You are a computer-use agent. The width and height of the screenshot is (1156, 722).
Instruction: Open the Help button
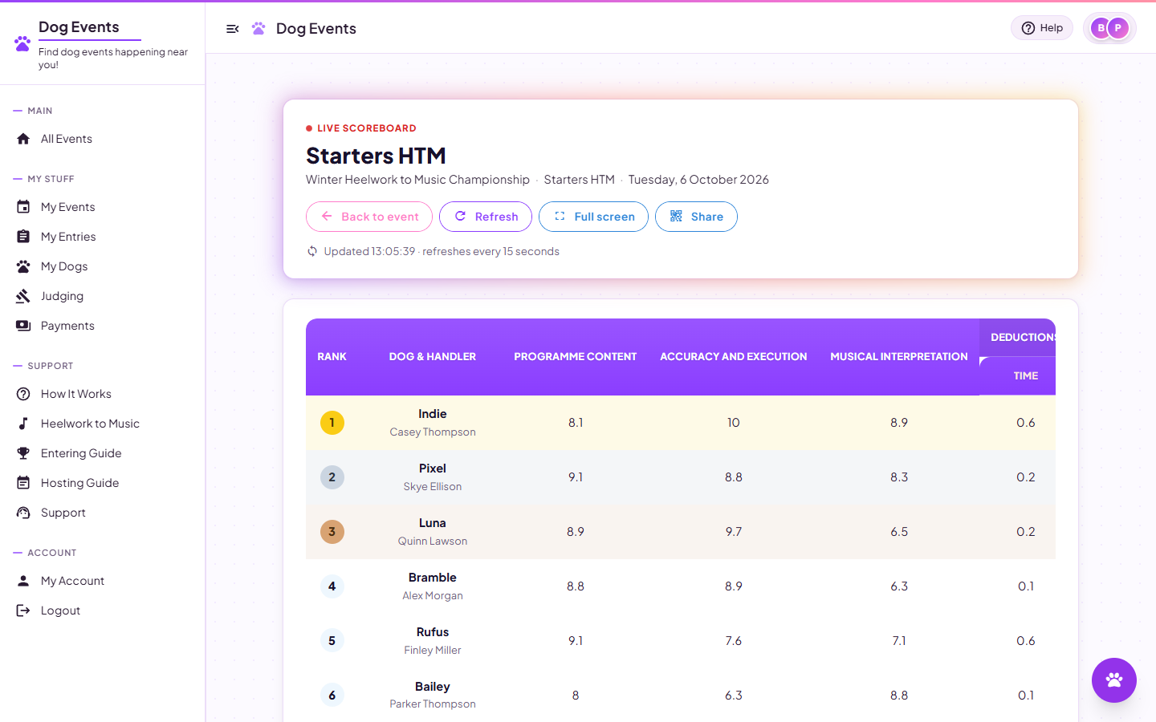pos(1042,28)
